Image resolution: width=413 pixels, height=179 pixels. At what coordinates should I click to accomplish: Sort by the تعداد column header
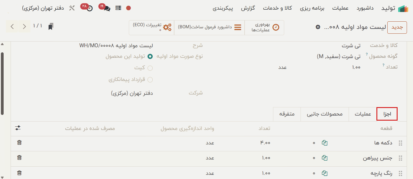point(264,128)
